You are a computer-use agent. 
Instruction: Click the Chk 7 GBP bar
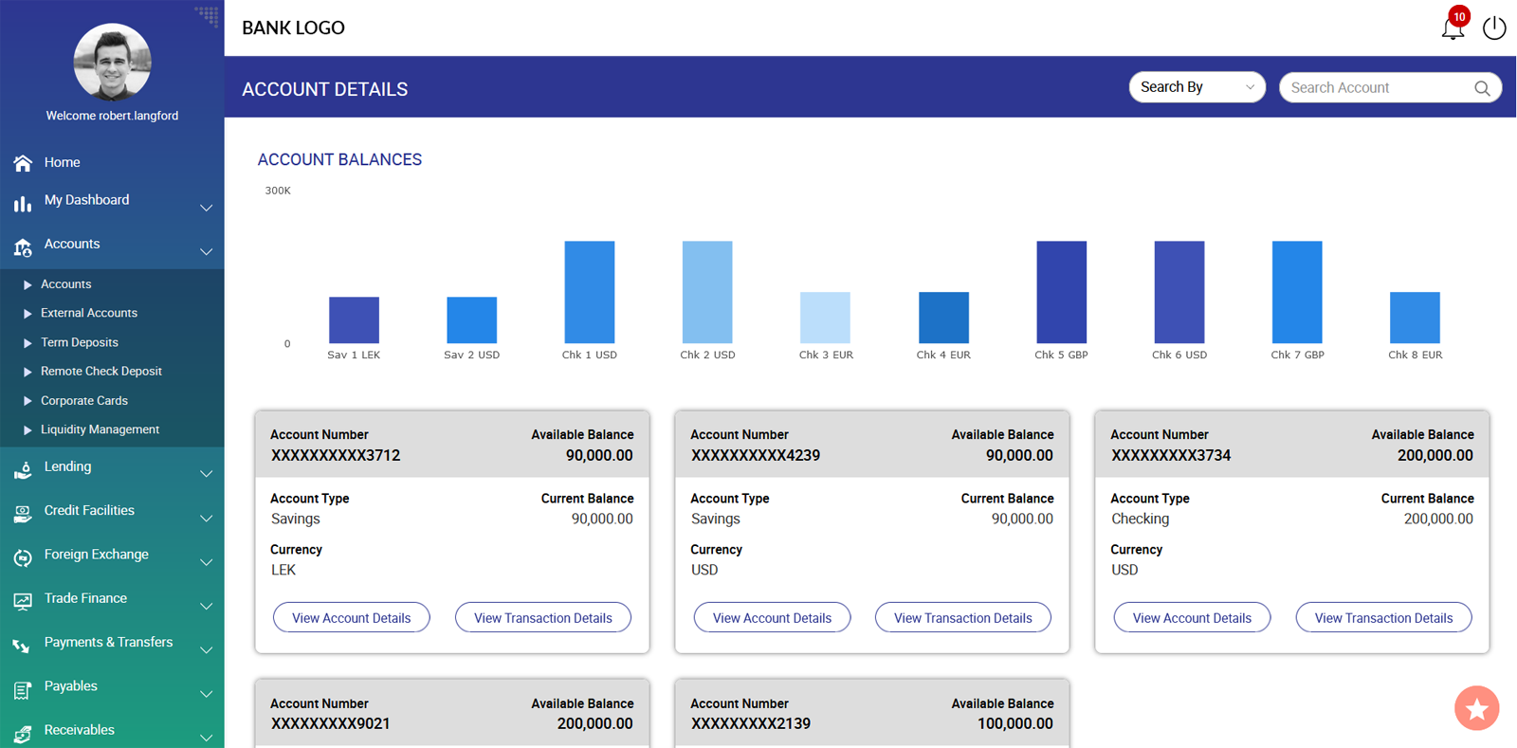click(1297, 292)
